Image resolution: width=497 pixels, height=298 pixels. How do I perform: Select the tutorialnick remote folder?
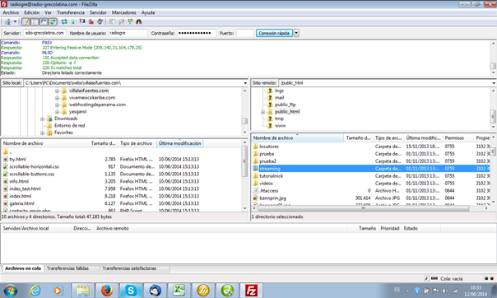tap(272, 176)
